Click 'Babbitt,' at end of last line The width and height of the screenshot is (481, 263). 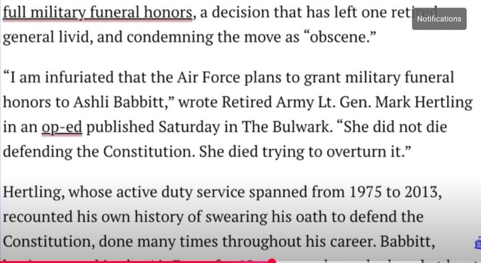(408, 242)
